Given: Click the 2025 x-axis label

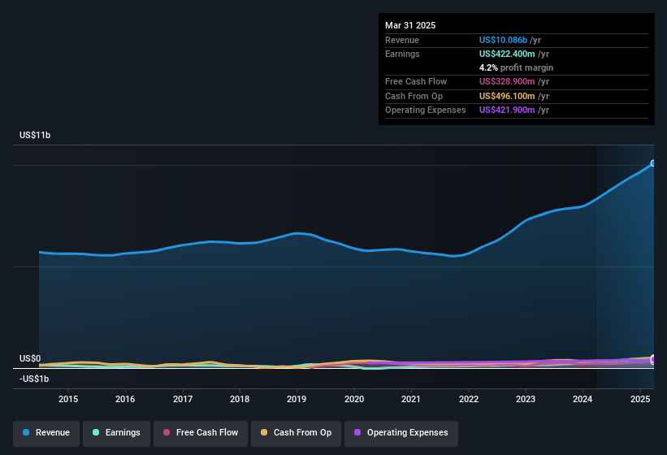Looking at the screenshot, I should click(640, 399).
